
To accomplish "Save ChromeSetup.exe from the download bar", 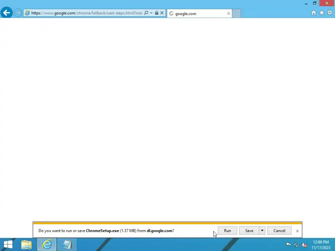I will coord(249,230).
